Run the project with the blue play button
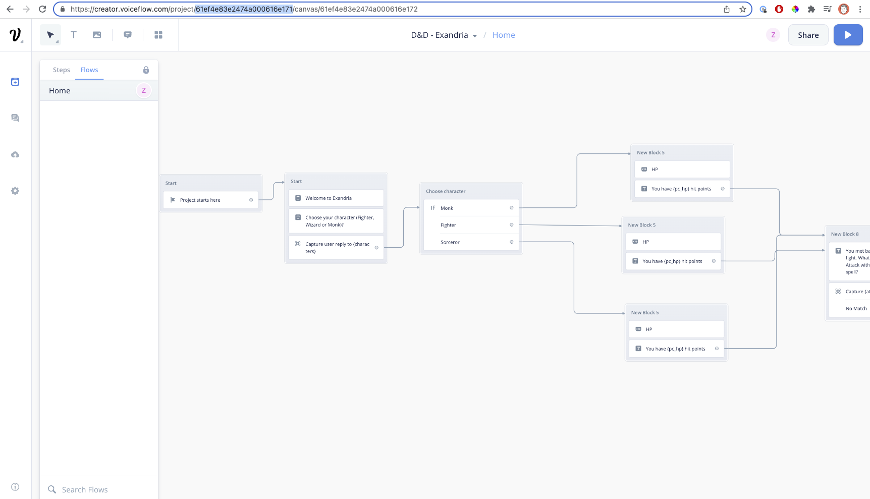 point(848,35)
